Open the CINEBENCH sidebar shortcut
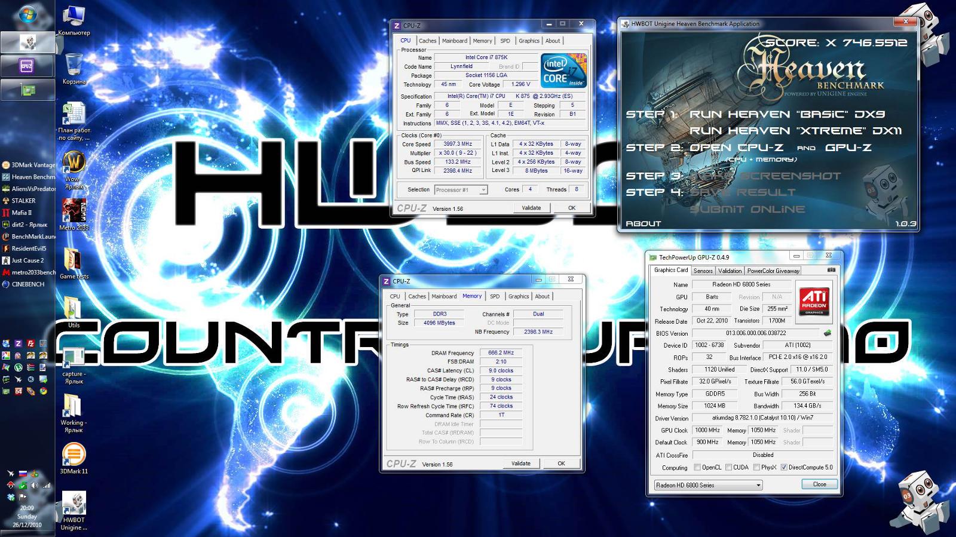This screenshot has height=537, width=956. [23, 284]
